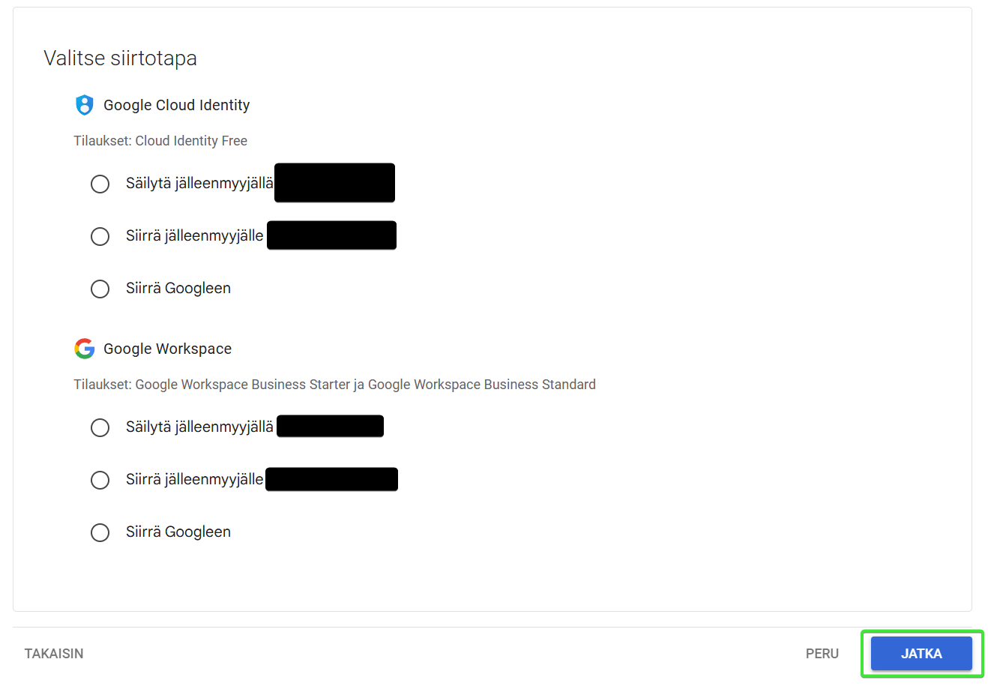Click redacted reseller name beside Cloud Identity Säilytä option
988x695 pixels.
coord(334,183)
